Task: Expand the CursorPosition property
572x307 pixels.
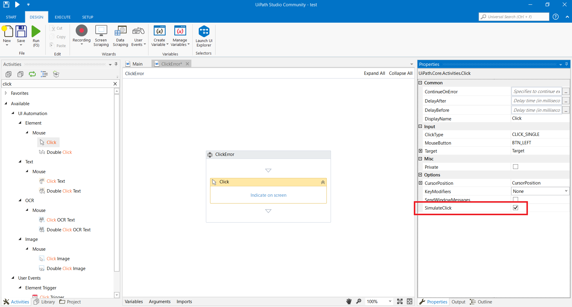Action: pos(420,183)
